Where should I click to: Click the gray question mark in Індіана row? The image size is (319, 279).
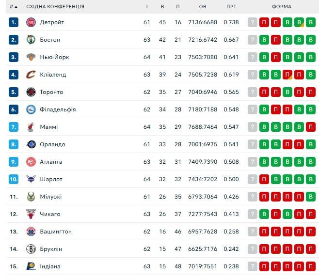tap(252, 266)
